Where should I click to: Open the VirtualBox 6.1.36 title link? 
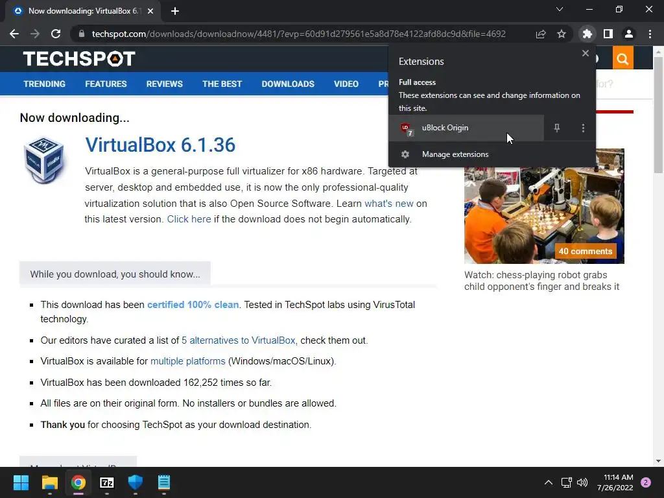160,145
